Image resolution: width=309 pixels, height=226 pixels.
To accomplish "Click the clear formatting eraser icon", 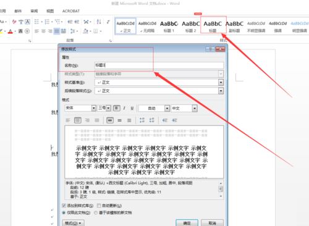I will 14,22.
